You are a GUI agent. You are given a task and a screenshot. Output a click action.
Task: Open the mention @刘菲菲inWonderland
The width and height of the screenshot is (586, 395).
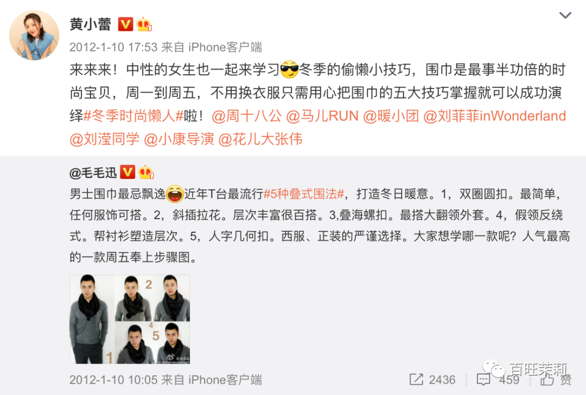point(494,116)
